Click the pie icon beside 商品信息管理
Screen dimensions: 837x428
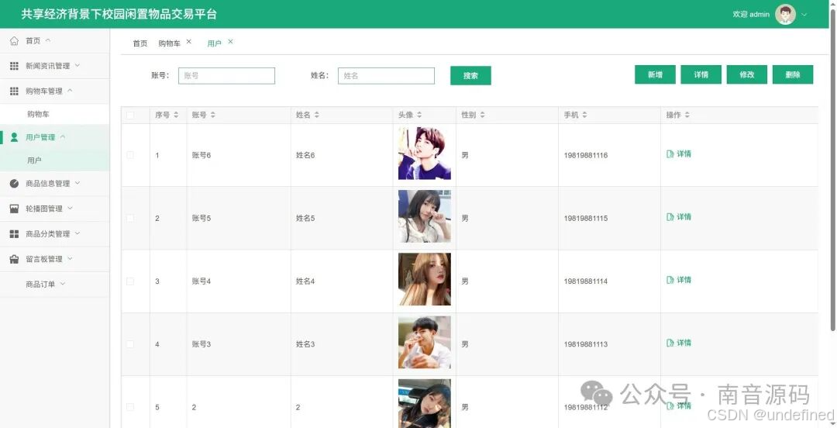(15, 183)
